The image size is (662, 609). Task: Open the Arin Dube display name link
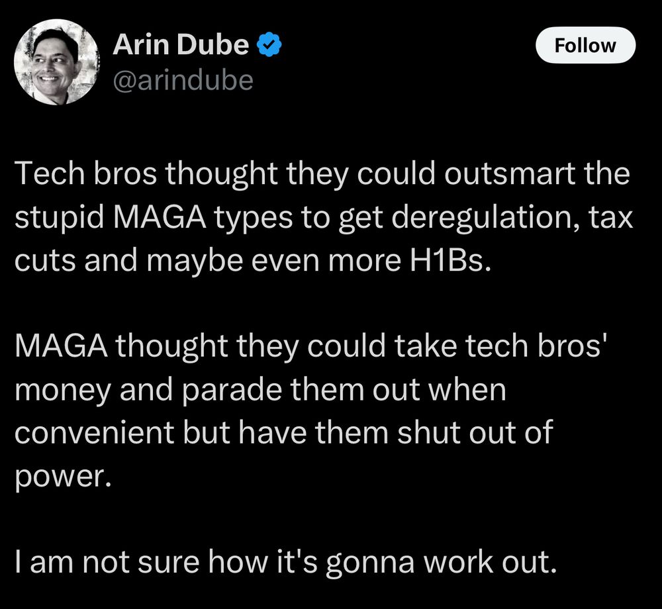pyautogui.click(x=181, y=44)
